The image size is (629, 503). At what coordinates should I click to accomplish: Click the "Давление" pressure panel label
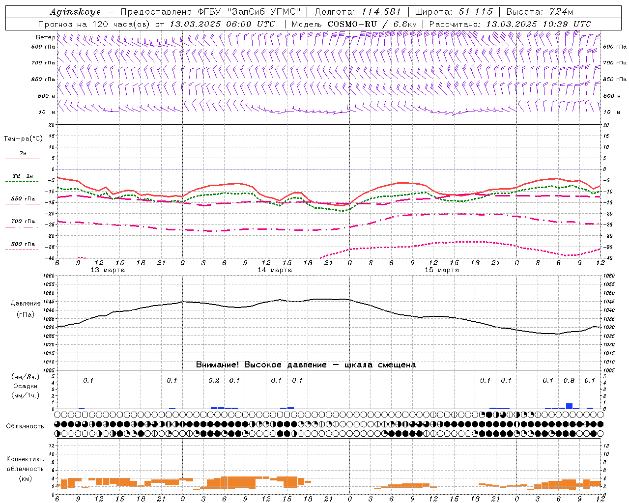click(x=26, y=304)
